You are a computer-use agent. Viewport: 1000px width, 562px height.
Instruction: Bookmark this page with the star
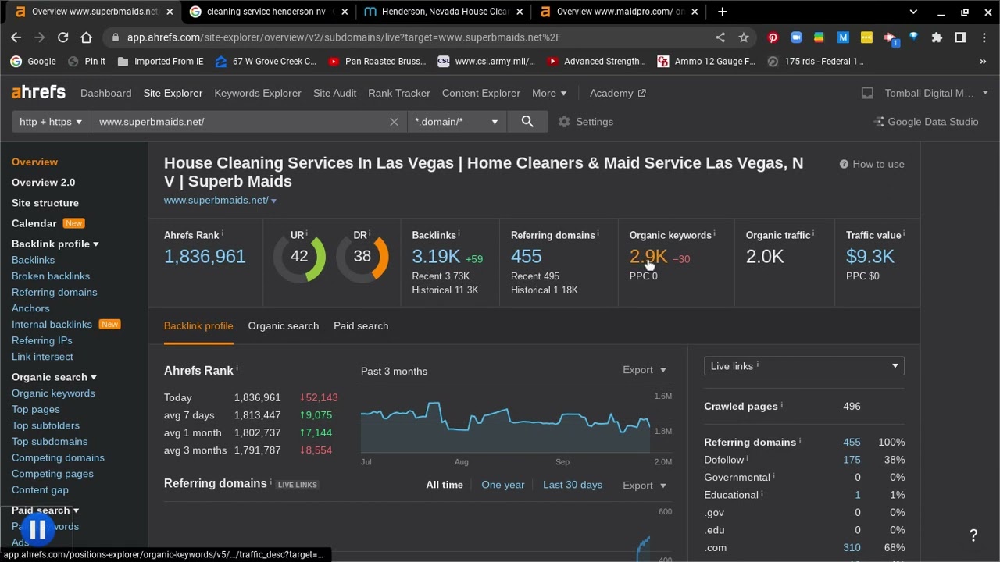tap(744, 37)
